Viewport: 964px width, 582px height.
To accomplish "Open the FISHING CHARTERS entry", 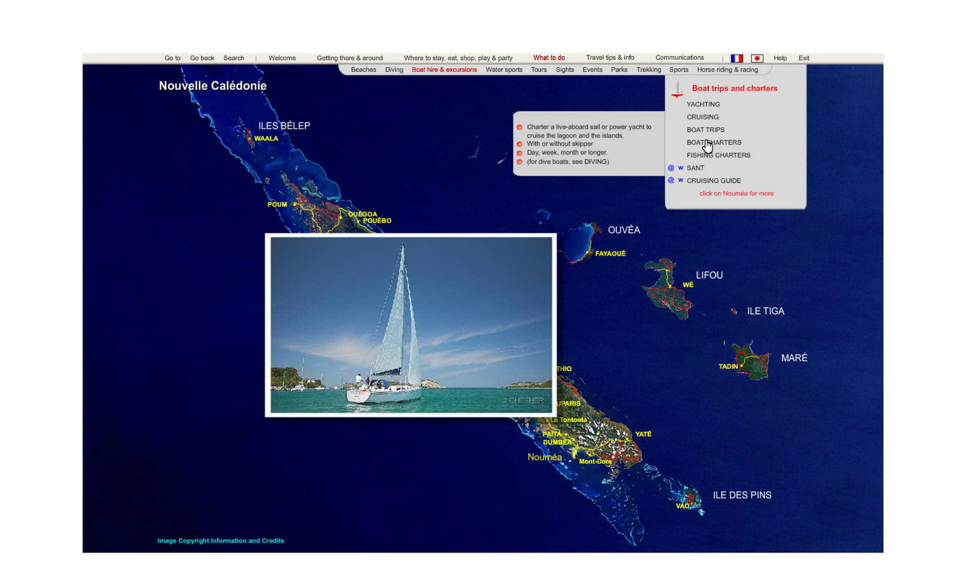I will pos(718,155).
